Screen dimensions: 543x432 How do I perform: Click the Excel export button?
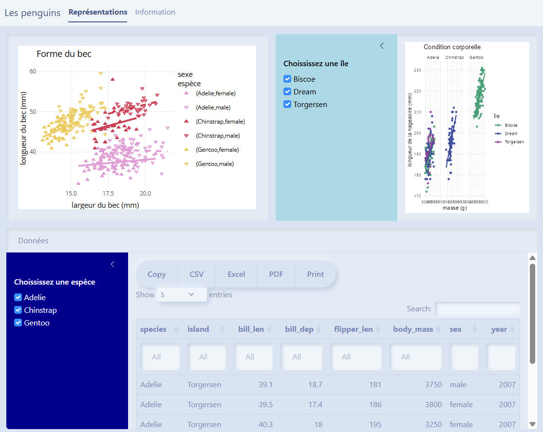click(x=236, y=274)
